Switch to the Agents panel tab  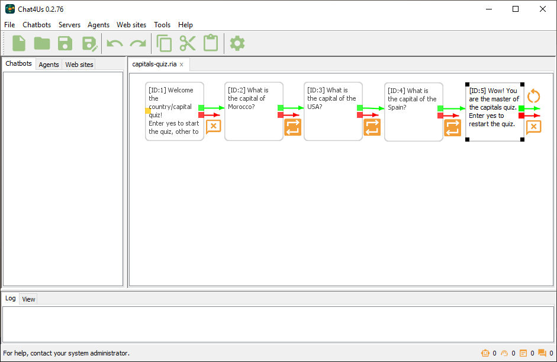click(x=49, y=65)
